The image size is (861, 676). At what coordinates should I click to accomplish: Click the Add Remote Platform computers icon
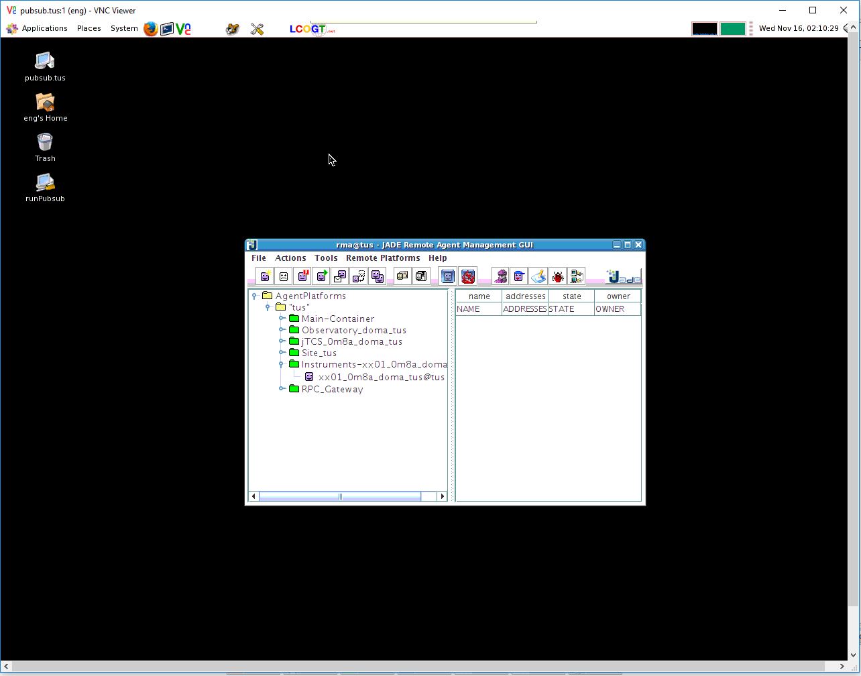576,276
